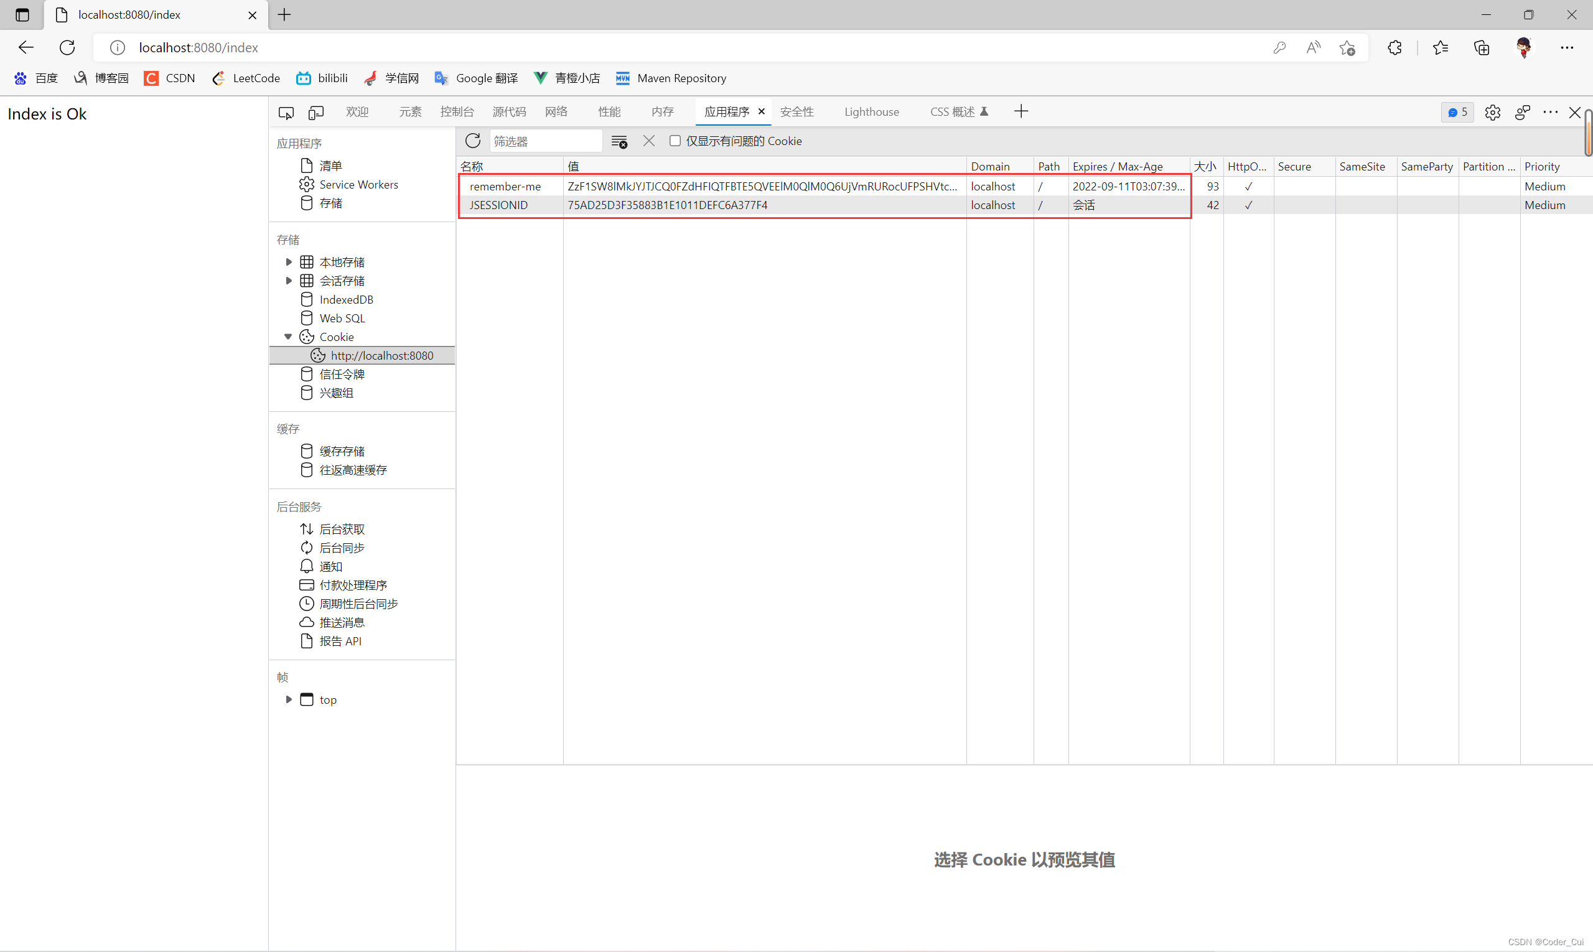
Task: Go back with the browser arrow
Action: 26,47
